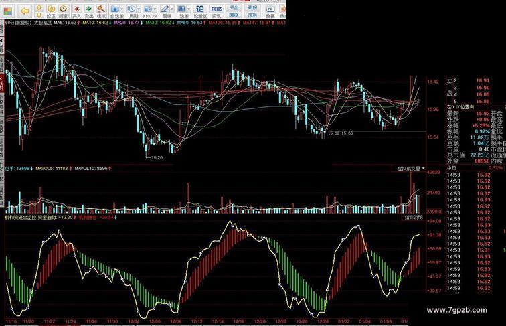Click the 预测 forecast button
The image size is (506, 326).
click(x=252, y=15)
